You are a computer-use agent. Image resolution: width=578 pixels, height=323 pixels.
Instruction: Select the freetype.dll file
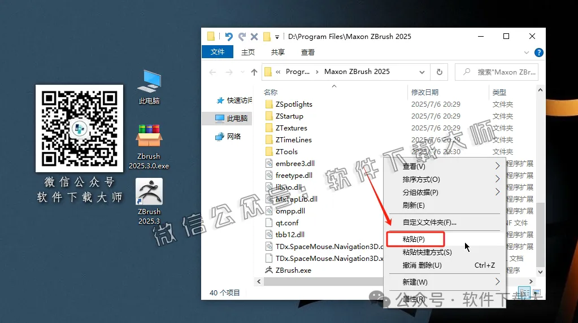pyautogui.click(x=294, y=175)
